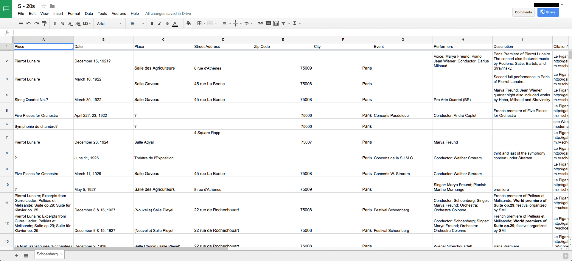Viewport: 572px width, 261px height.
Task: Click the Comments button
Action: pyautogui.click(x=523, y=12)
